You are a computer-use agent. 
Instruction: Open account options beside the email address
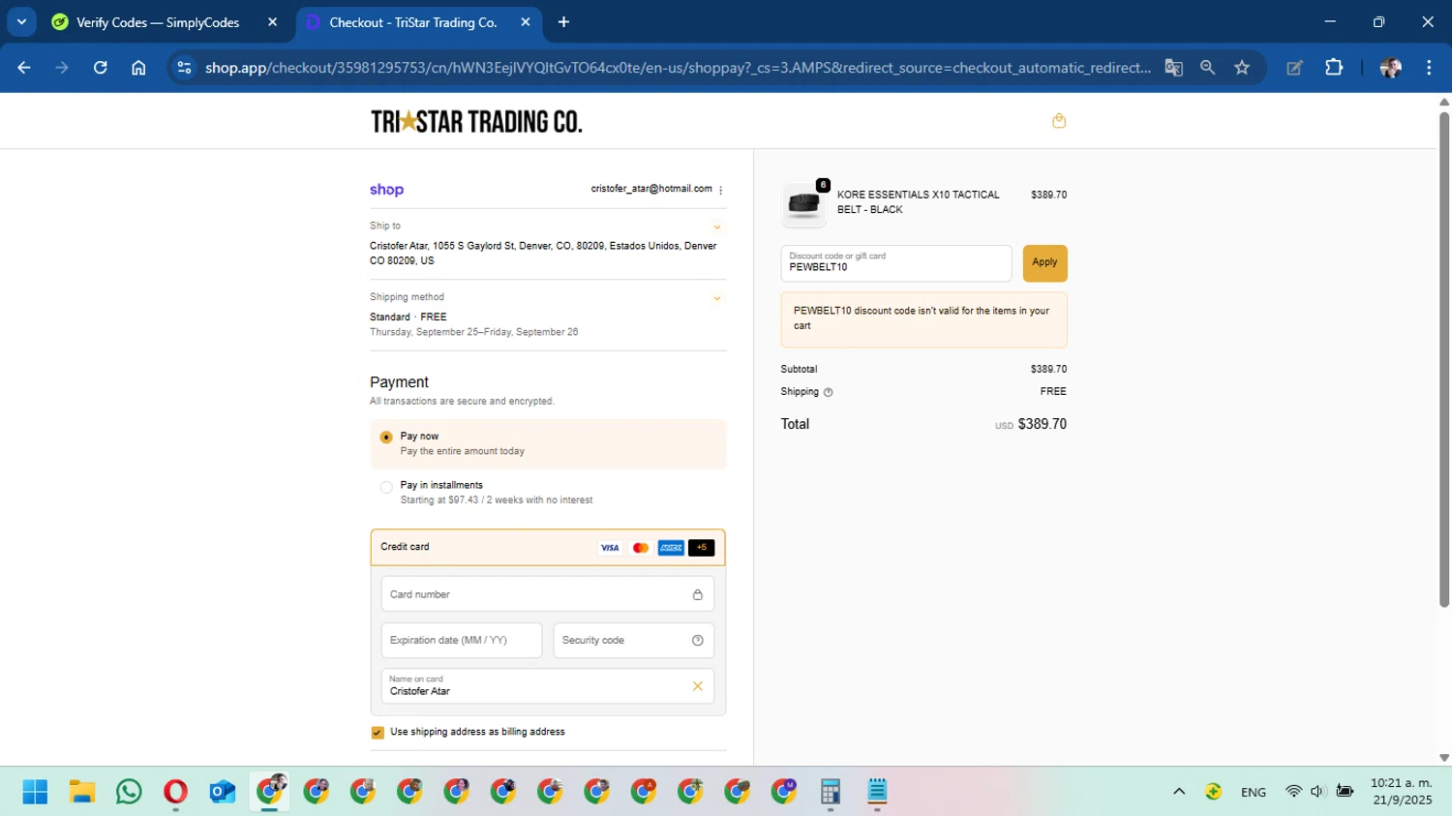(721, 190)
